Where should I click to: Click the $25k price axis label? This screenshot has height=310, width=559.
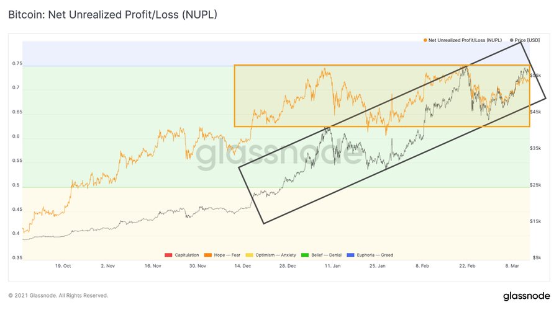tap(535, 185)
